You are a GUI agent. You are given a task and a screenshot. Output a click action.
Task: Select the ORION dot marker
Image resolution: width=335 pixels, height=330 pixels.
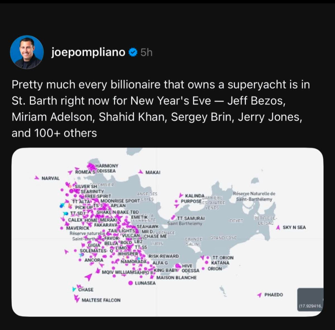point(203,268)
